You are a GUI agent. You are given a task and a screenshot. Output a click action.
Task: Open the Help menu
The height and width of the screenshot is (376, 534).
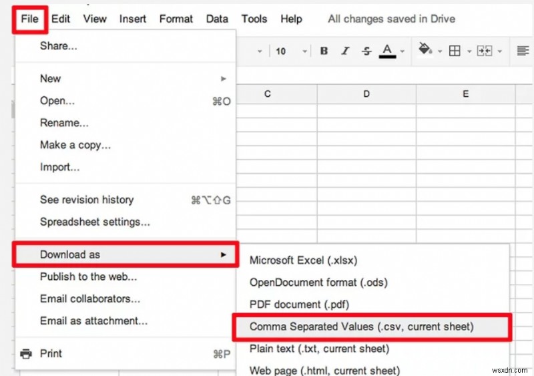pyautogui.click(x=291, y=19)
